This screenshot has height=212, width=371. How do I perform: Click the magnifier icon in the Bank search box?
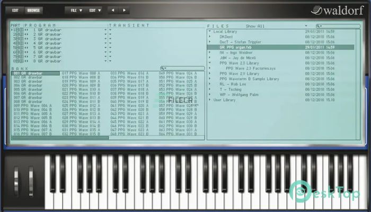coord(162,68)
